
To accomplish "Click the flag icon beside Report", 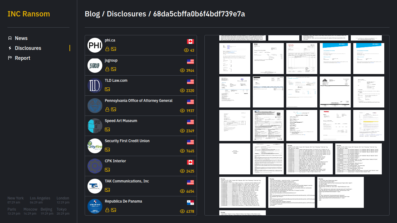I will (x=10, y=58).
